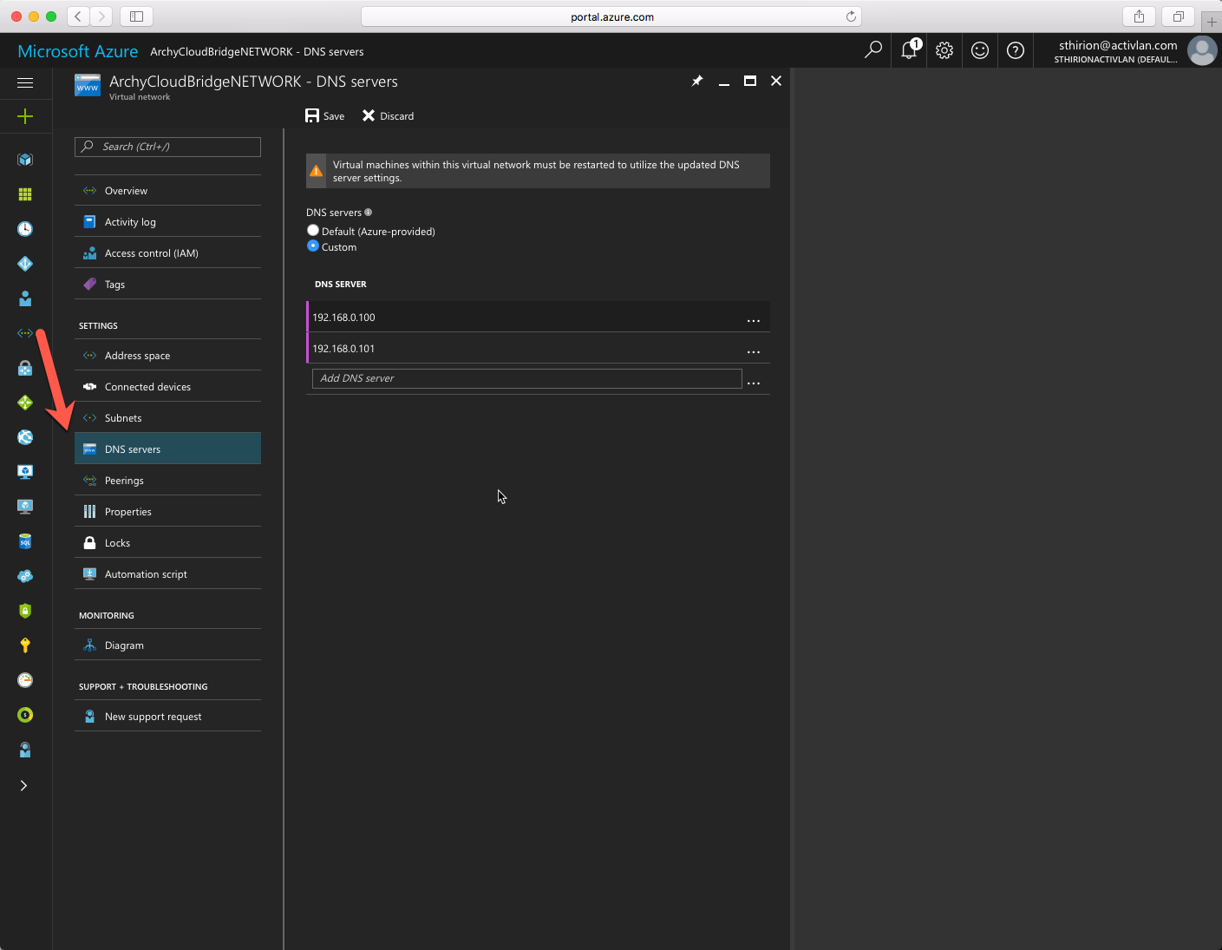Click the blade Search (Ctrl+/) box
The width and height of the screenshot is (1222, 950).
pyautogui.click(x=167, y=147)
